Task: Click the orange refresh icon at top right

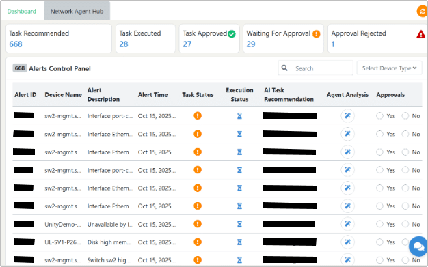Action: tap(423, 12)
